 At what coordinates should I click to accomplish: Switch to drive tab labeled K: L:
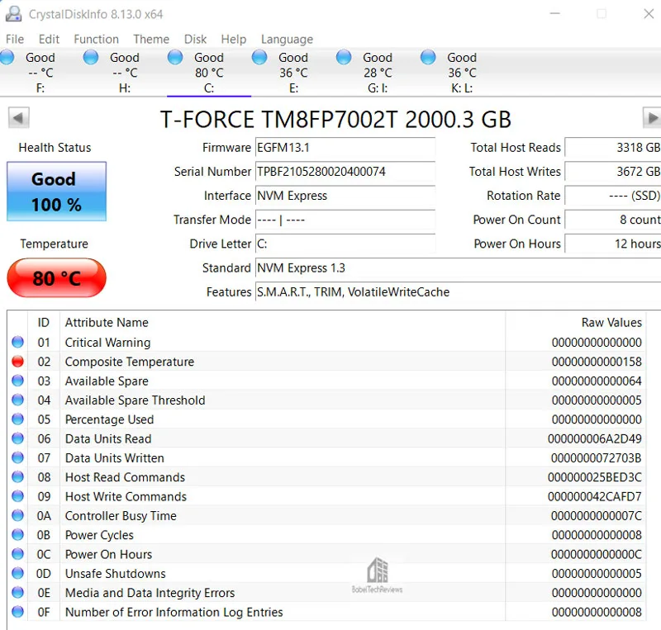click(x=462, y=73)
